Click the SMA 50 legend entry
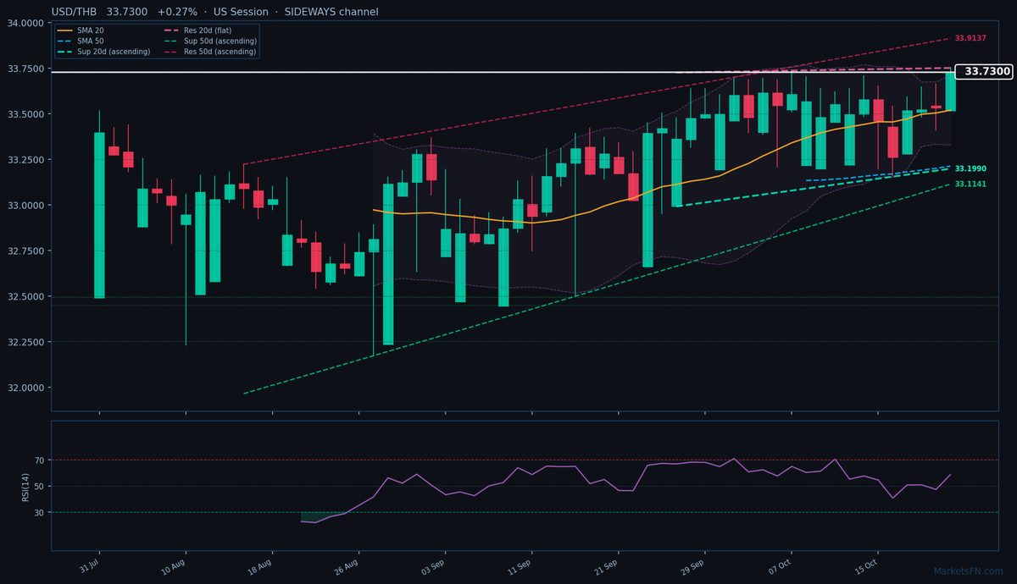1017x584 pixels. click(x=80, y=41)
